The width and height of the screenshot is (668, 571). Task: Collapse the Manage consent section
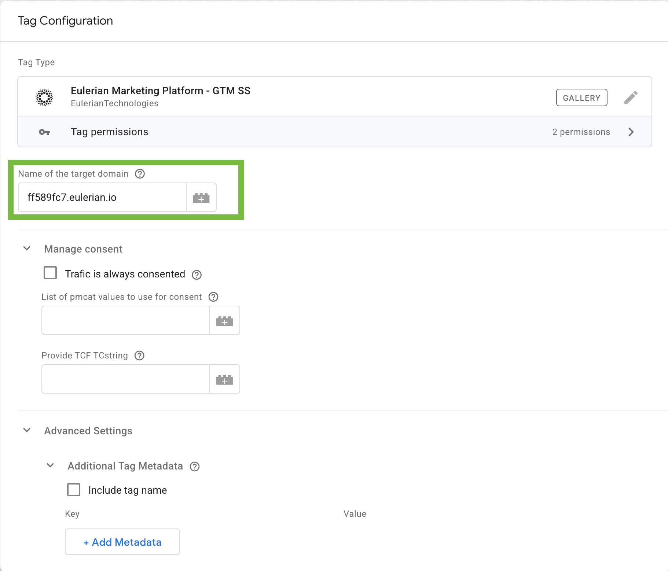pyautogui.click(x=26, y=248)
